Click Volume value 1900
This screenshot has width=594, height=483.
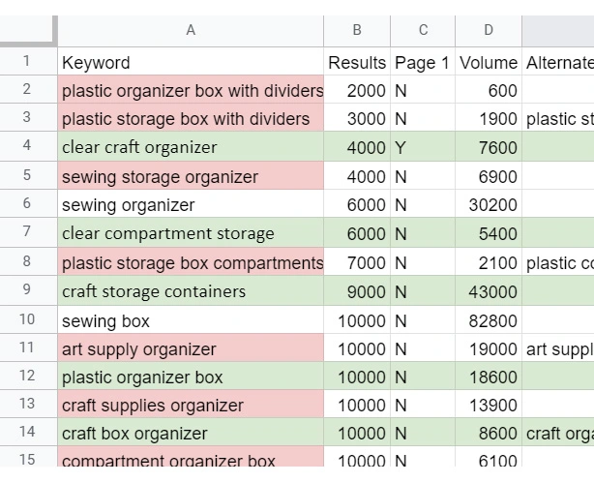click(489, 117)
